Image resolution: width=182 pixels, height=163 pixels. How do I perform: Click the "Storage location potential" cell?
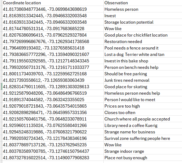point(129,22)
